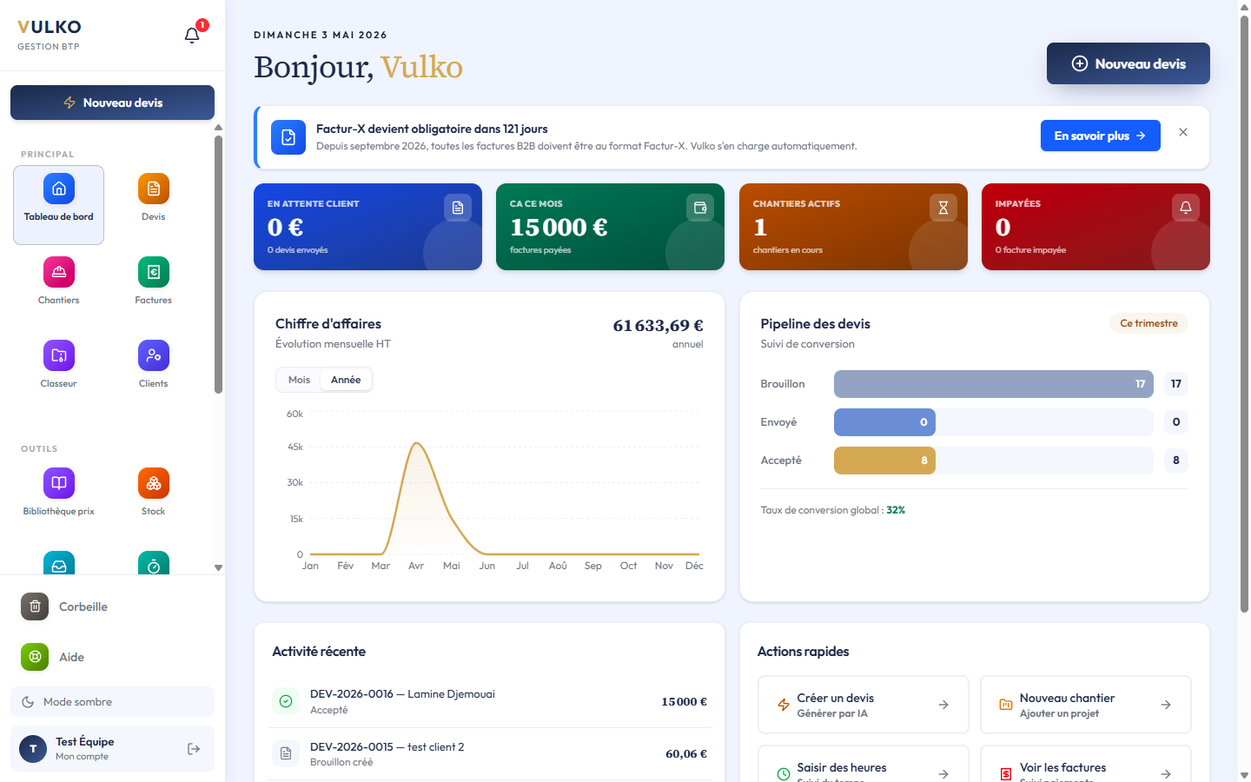This screenshot has width=1251, height=782.
Task: Click the inbox icon below Bibliothèque prix
Action: click(x=58, y=563)
